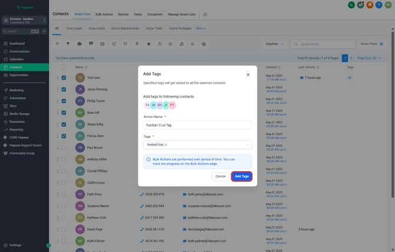Viewport: 395px width, 252px height.
Task: Edit the Action Name input field
Action: point(197,125)
